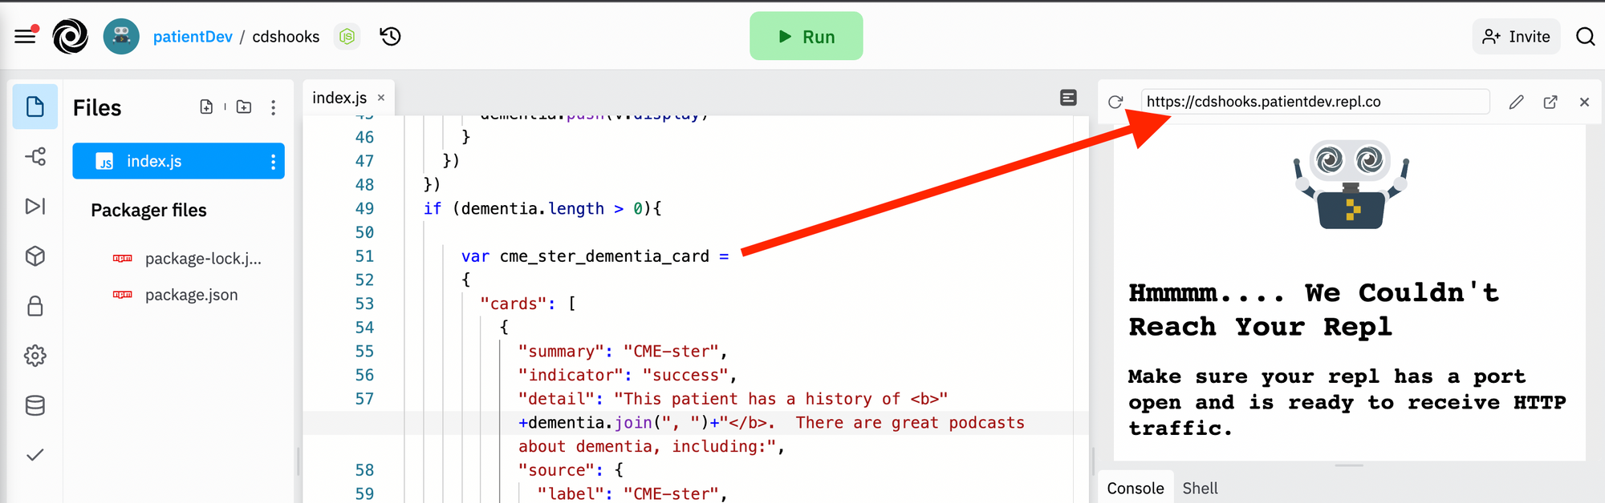Switch to the Console tab
Viewport: 1605px width, 503px height.
1135,489
